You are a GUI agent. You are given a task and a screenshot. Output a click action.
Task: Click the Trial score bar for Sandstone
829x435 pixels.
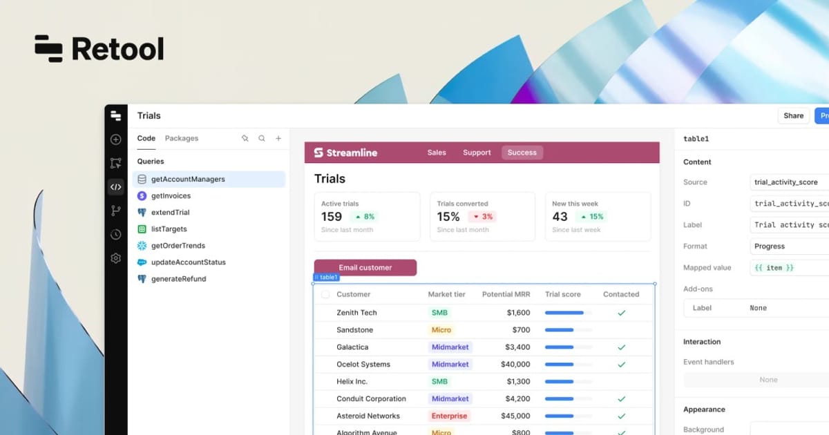pos(569,330)
